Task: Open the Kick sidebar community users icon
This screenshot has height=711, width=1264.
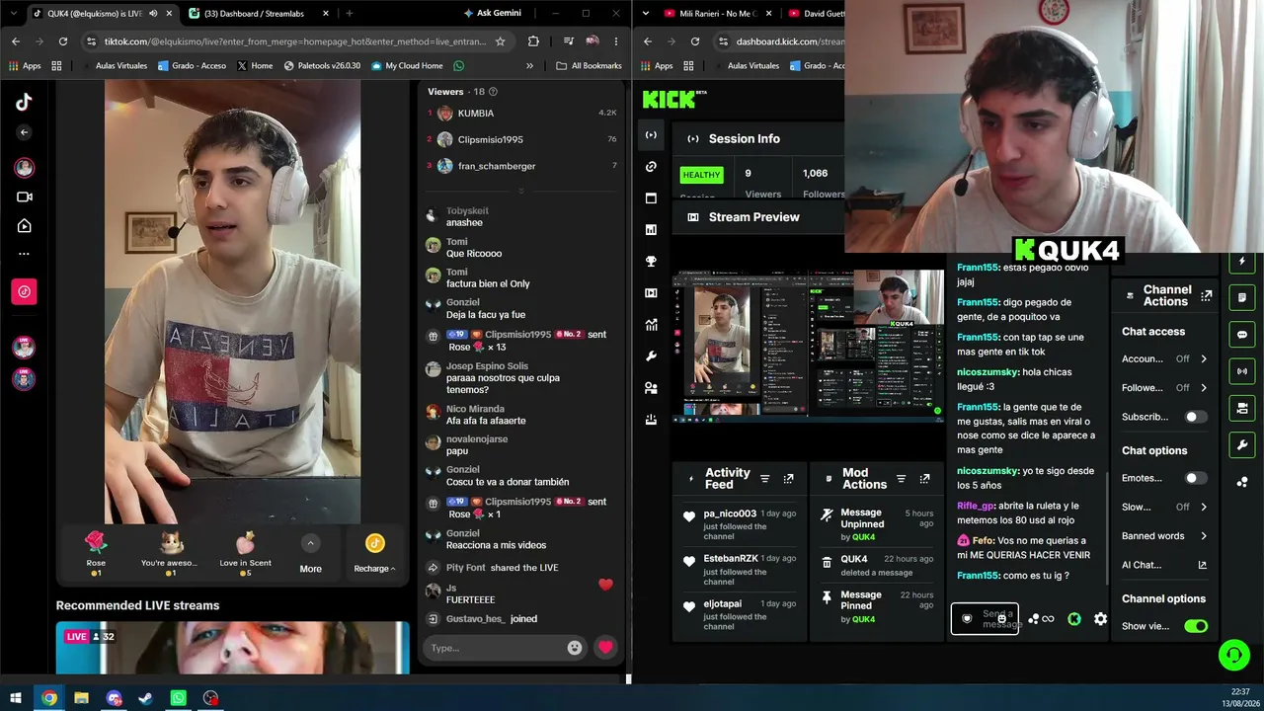Action: (x=651, y=388)
